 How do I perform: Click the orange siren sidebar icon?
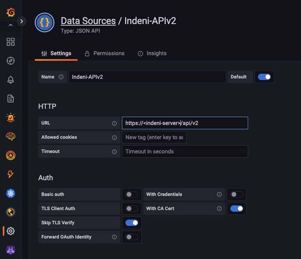coord(11,117)
